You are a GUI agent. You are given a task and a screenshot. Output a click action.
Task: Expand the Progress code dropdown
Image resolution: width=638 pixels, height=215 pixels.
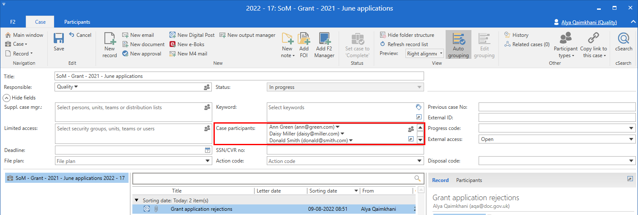(x=632, y=128)
